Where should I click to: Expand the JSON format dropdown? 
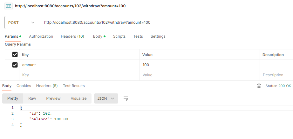coord(106,98)
